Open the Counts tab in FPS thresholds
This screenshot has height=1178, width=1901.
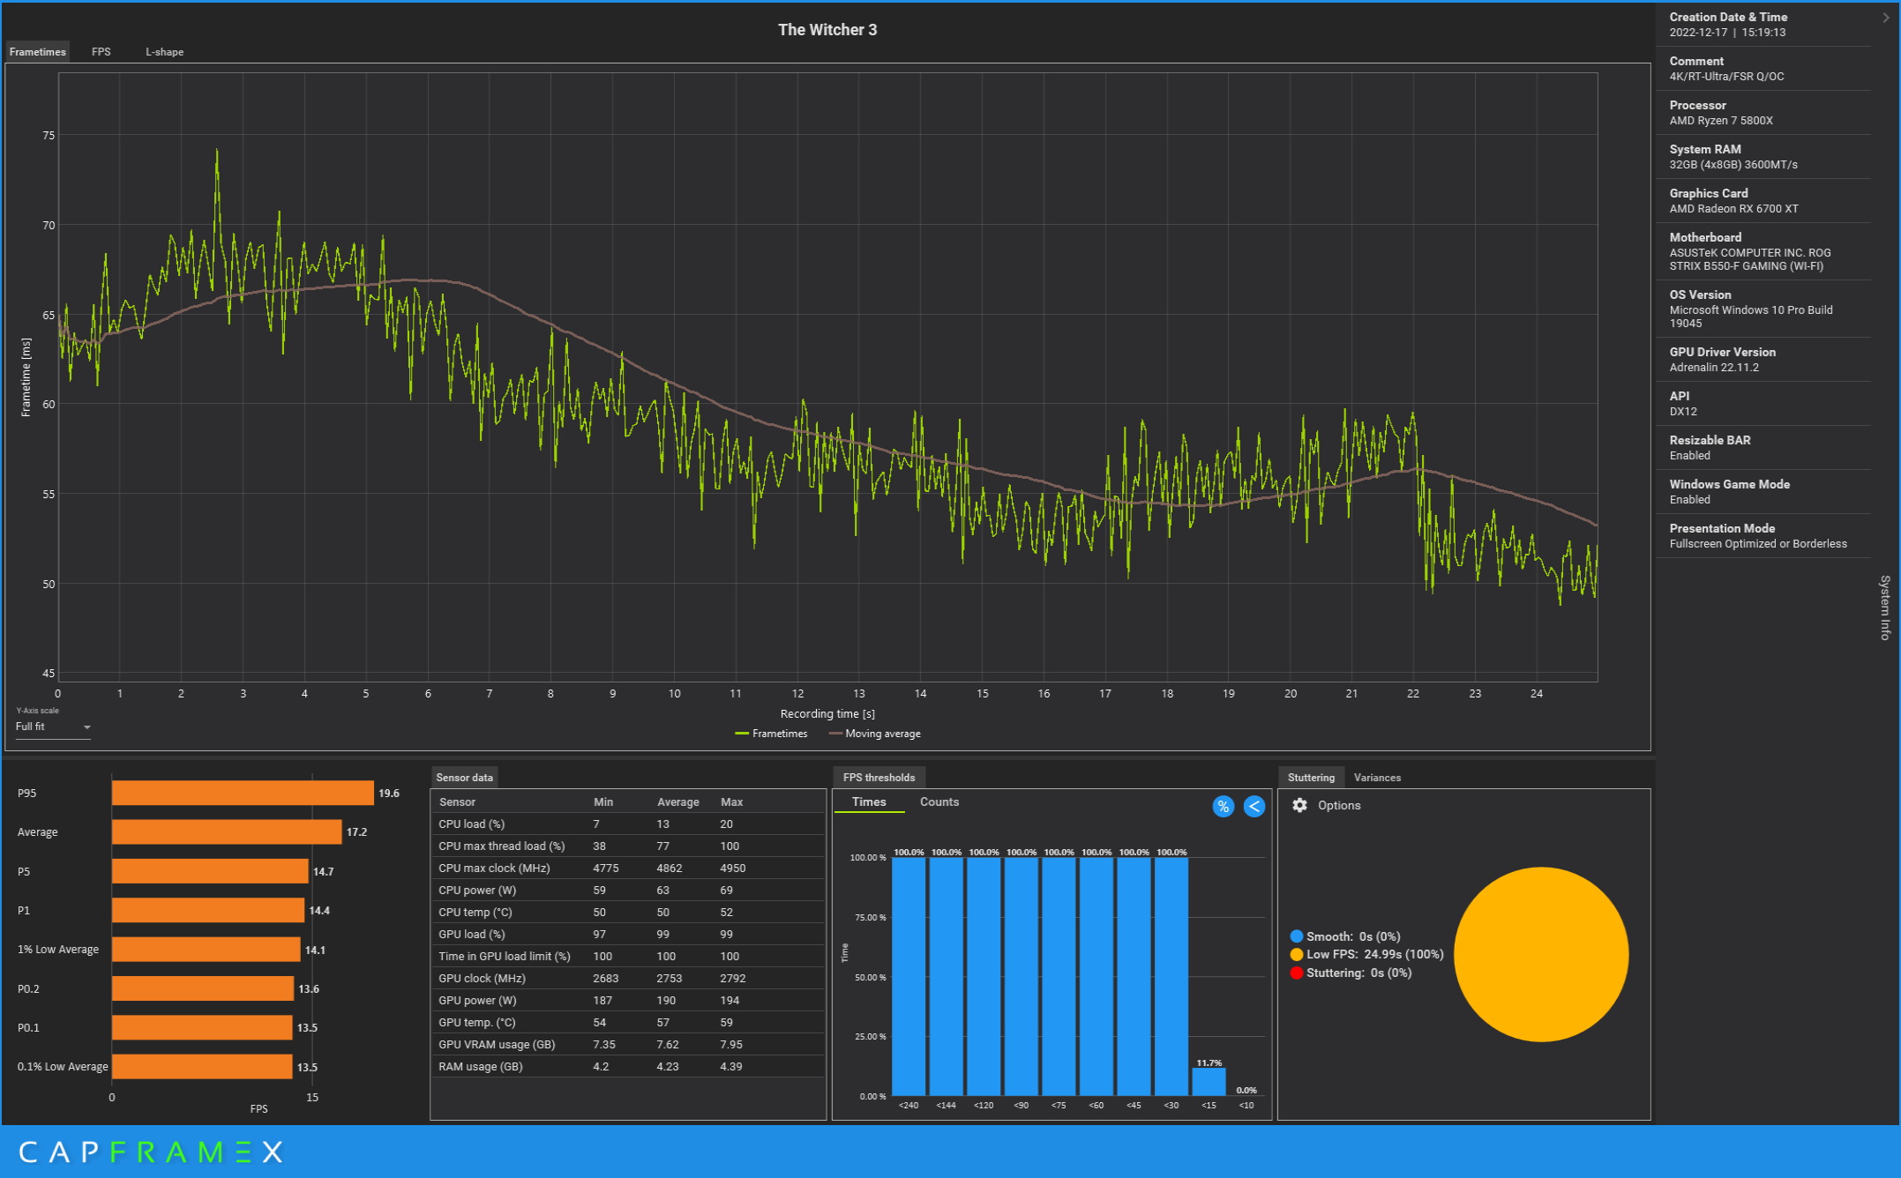(x=939, y=801)
